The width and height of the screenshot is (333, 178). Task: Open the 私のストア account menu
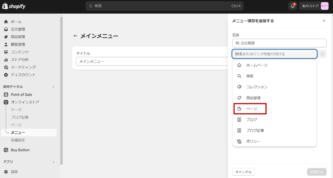click(x=314, y=6)
